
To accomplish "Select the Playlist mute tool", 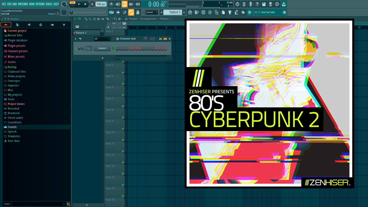I will pos(98,19).
